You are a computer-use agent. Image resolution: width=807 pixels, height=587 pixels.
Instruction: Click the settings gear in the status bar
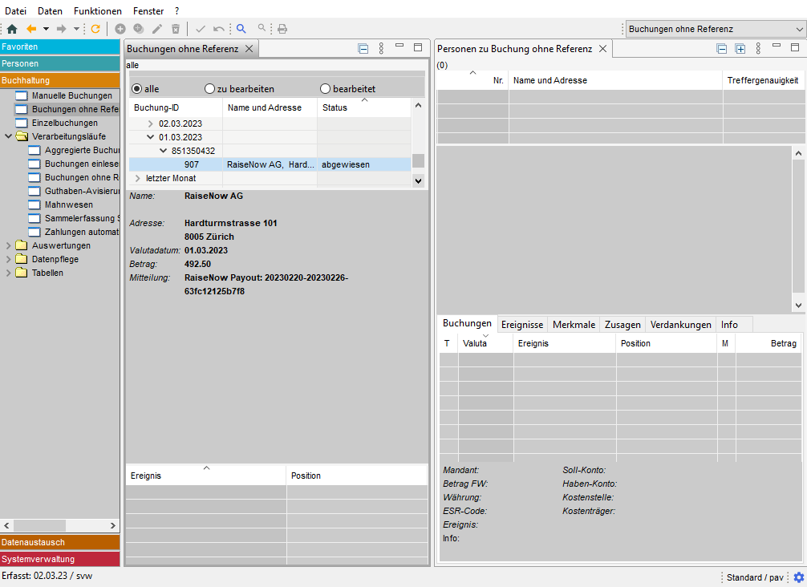tap(798, 577)
